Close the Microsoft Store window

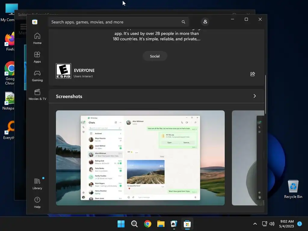(260, 19)
